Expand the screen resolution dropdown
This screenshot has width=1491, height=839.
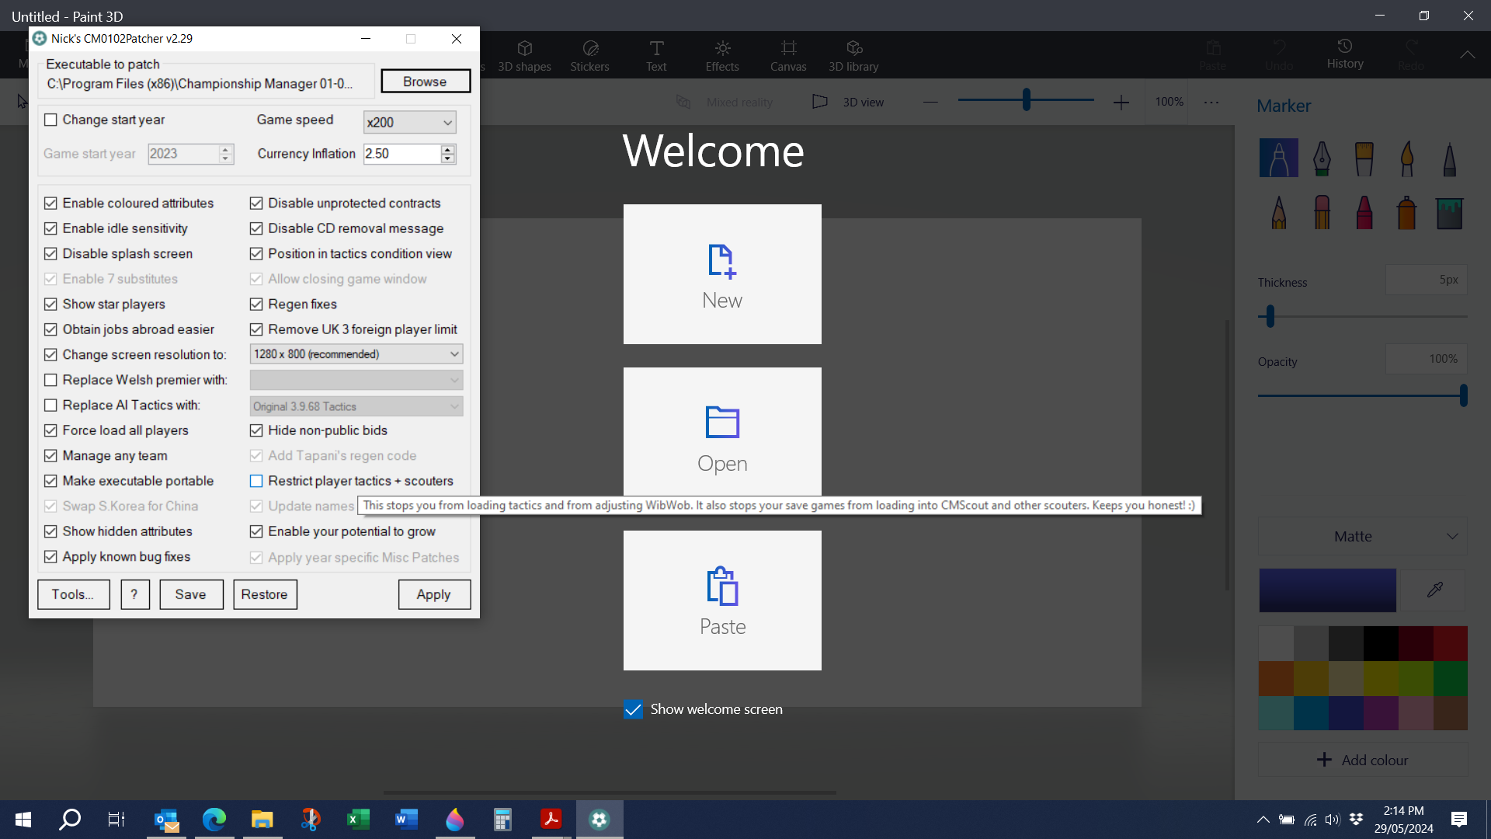click(x=356, y=354)
